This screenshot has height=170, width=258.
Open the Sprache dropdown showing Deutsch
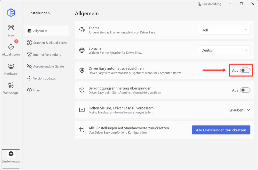(224, 50)
